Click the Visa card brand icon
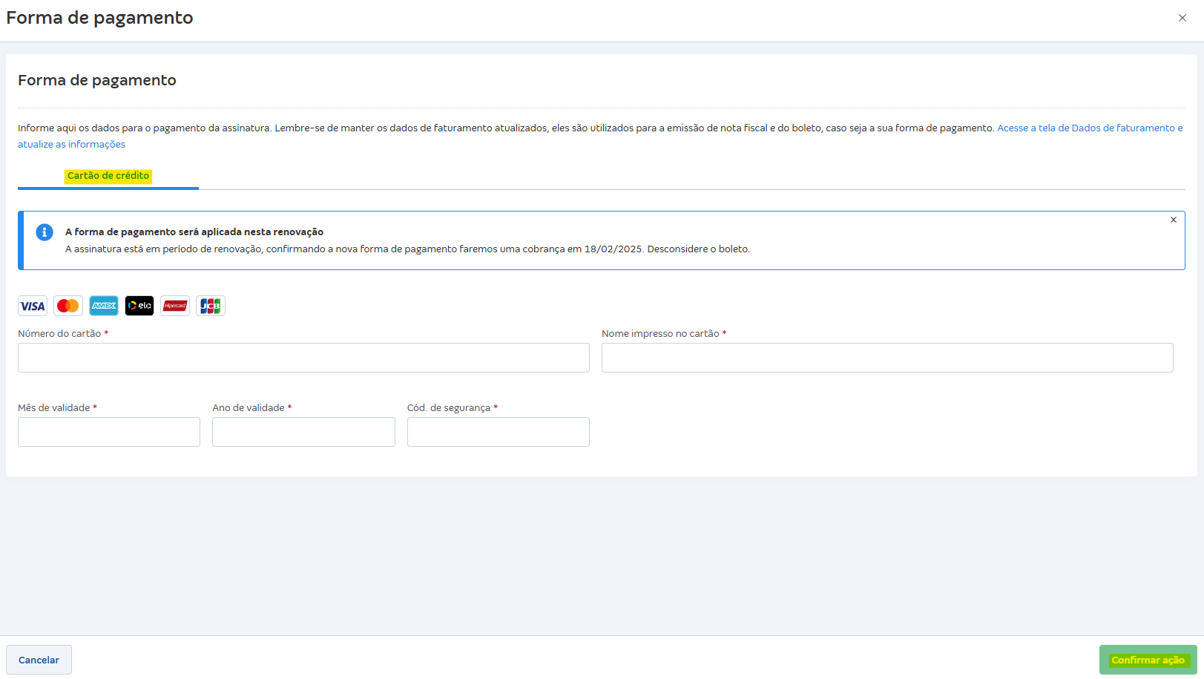This screenshot has height=679, width=1204. click(x=33, y=306)
